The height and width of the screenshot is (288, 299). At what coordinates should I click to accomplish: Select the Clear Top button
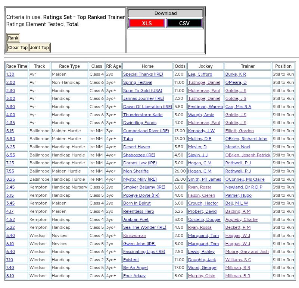(18, 48)
